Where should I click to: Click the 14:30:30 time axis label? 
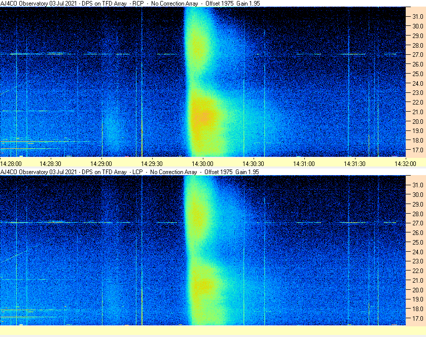point(253,164)
